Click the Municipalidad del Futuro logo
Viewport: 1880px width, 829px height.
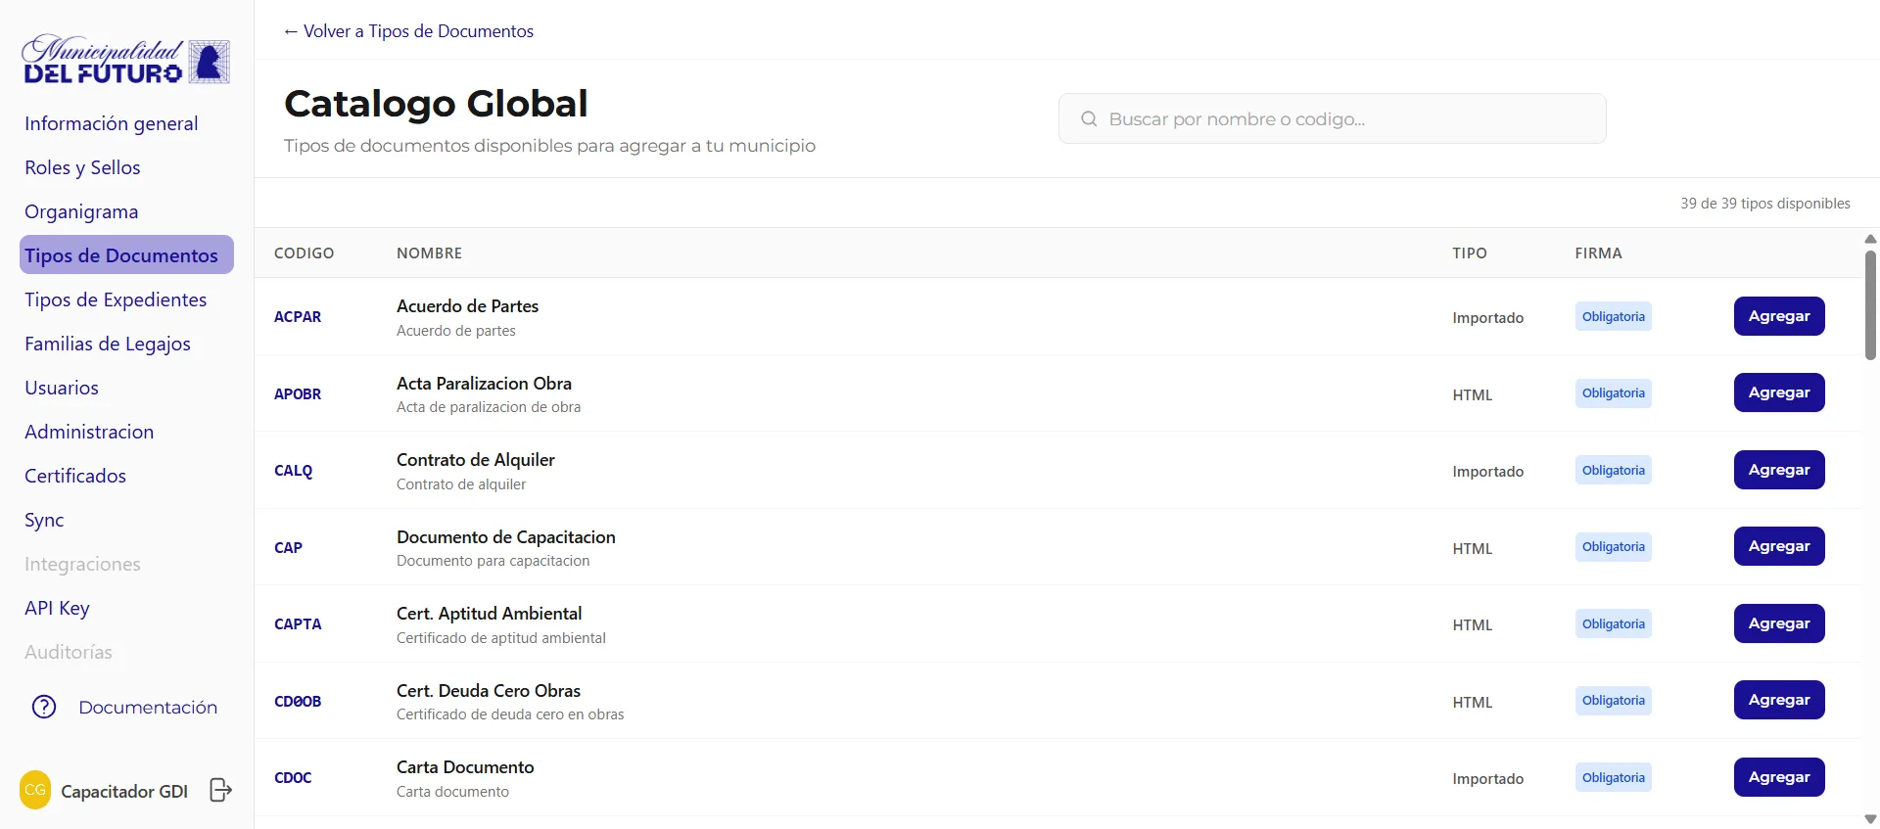(126, 61)
